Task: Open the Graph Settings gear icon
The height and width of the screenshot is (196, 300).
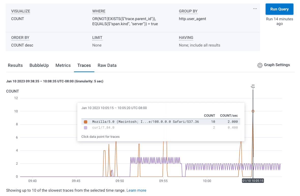Action: click(x=260, y=65)
